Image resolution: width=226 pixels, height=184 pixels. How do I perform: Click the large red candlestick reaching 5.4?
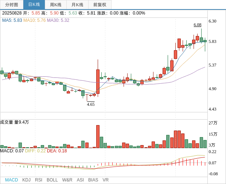tap(98, 81)
